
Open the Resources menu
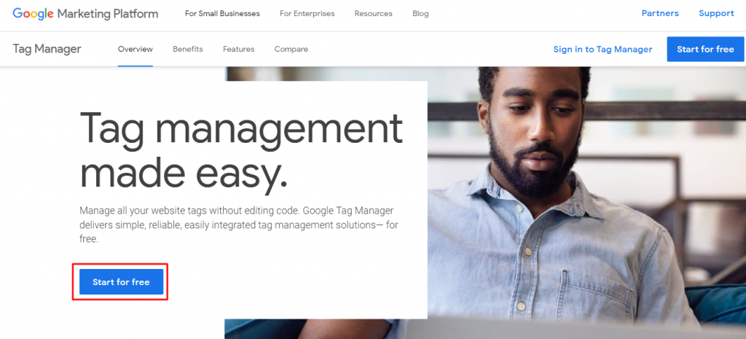(x=374, y=14)
